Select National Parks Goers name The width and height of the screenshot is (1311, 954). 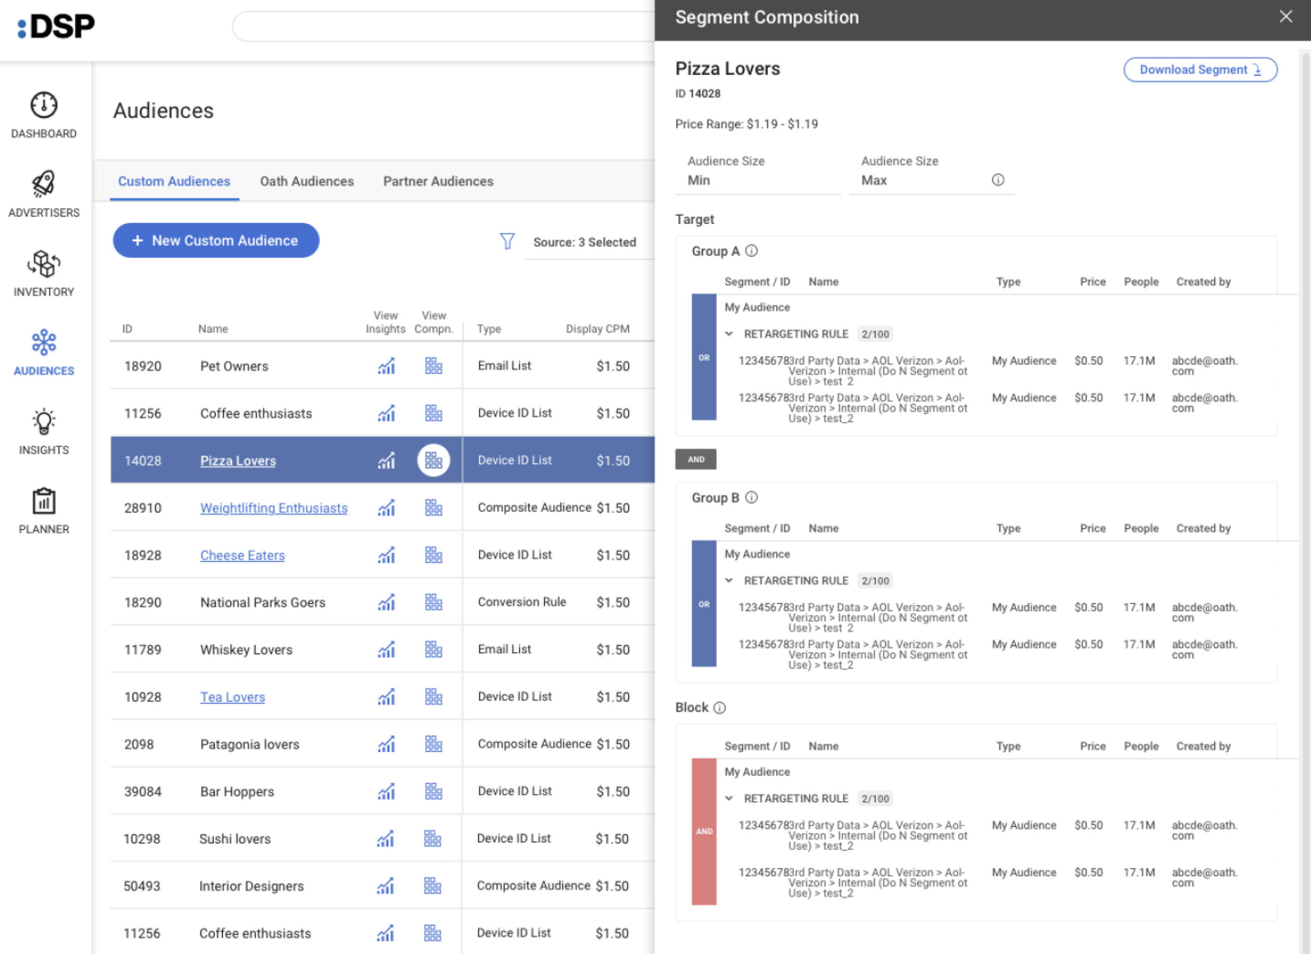tap(263, 603)
